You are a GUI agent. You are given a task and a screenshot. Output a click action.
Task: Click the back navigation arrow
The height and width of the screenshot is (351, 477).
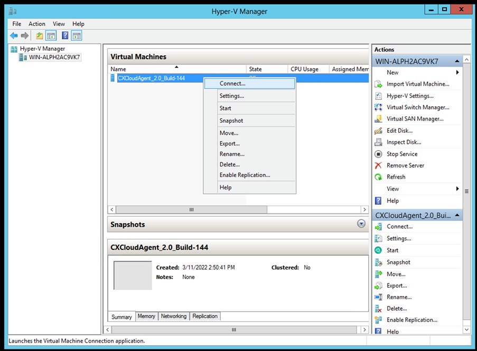click(x=14, y=35)
